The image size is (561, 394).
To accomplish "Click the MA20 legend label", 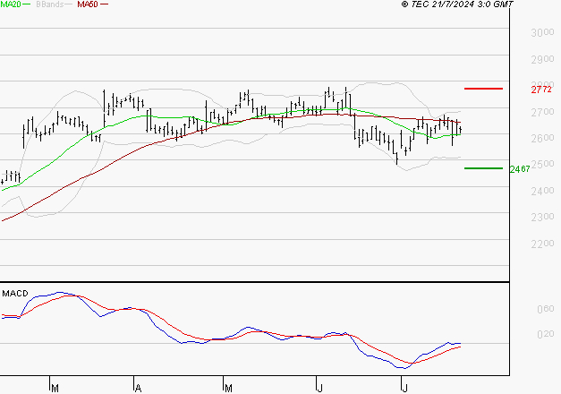I will click(11, 4).
